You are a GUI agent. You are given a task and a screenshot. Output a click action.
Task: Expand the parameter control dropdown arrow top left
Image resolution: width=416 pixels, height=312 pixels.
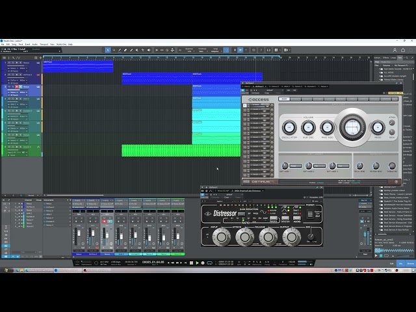59,51
